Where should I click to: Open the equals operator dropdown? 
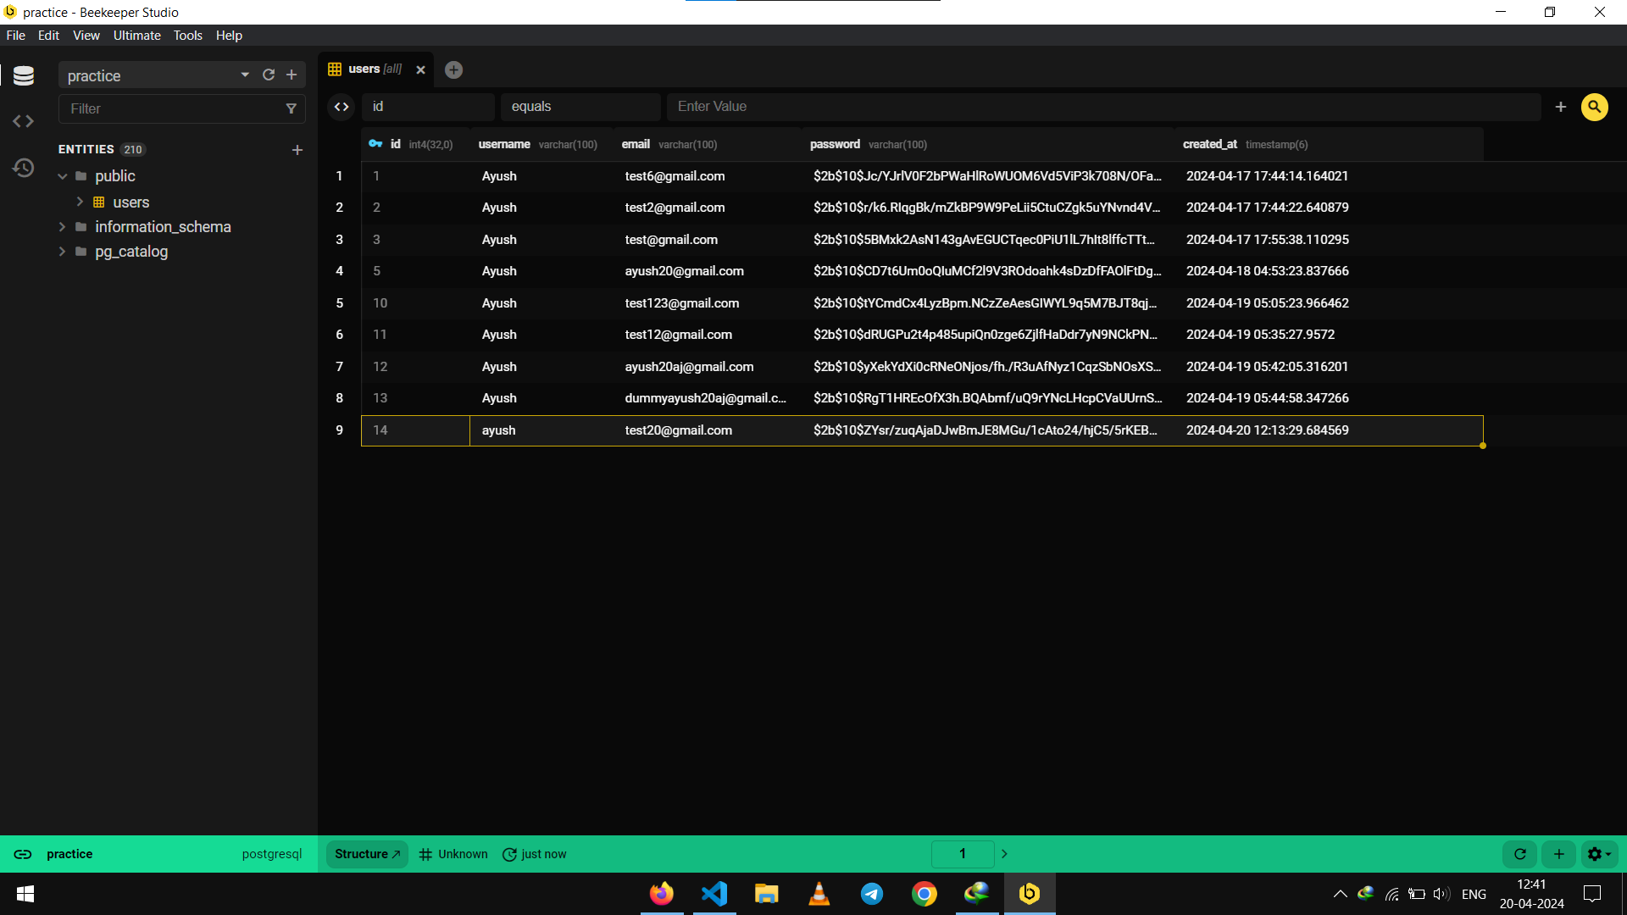pos(580,107)
